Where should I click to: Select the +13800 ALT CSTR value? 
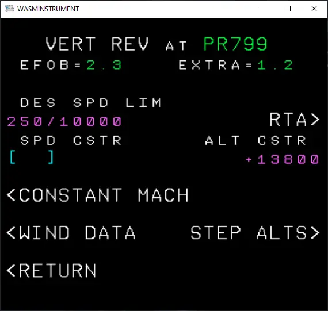[283, 159]
